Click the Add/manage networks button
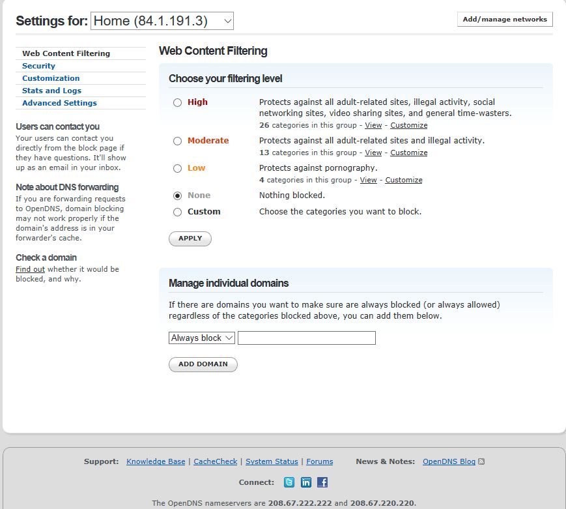The image size is (566, 509). click(505, 20)
